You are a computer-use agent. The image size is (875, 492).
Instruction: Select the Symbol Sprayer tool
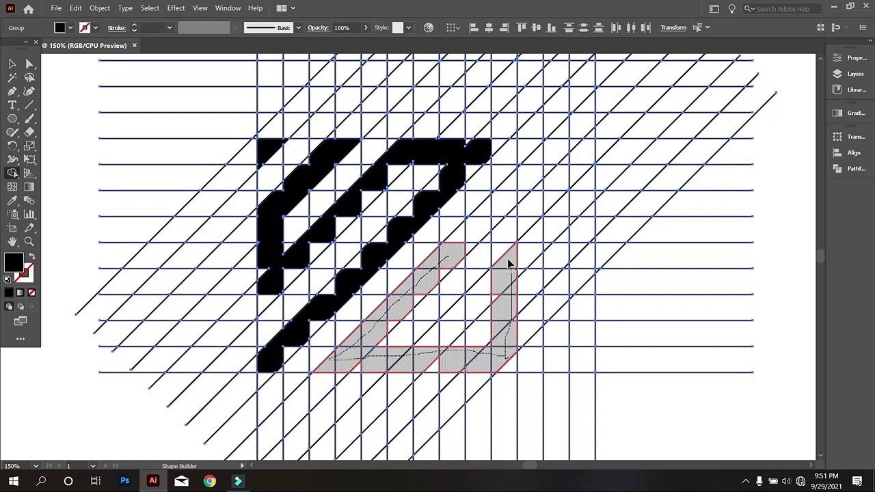pos(12,214)
